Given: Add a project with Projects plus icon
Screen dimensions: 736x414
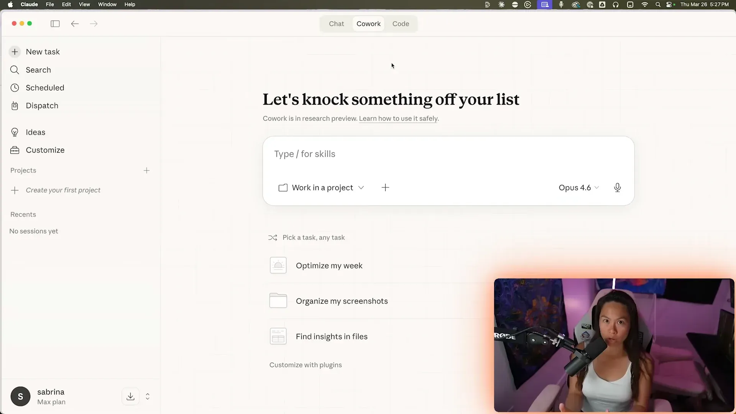Looking at the screenshot, I should click(146, 171).
